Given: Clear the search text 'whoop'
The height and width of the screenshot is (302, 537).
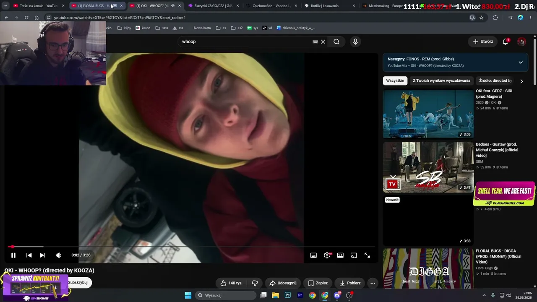Looking at the screenshot, I should tap(323, 42).
